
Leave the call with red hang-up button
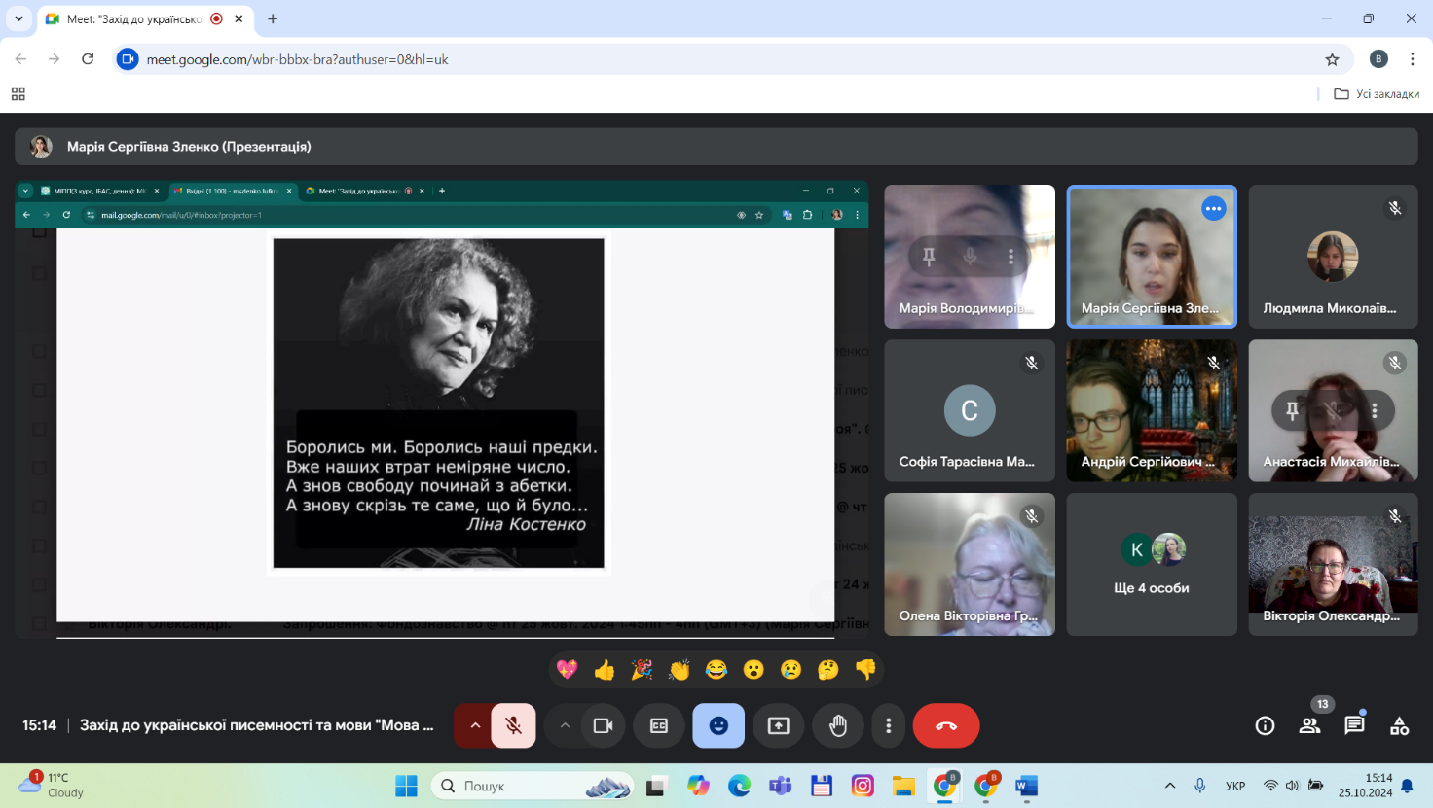point(946,725)
